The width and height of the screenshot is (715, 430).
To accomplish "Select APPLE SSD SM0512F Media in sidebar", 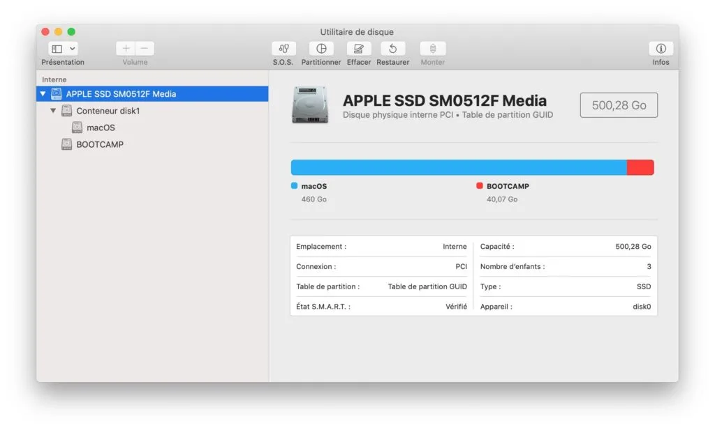I will point(152,93).
